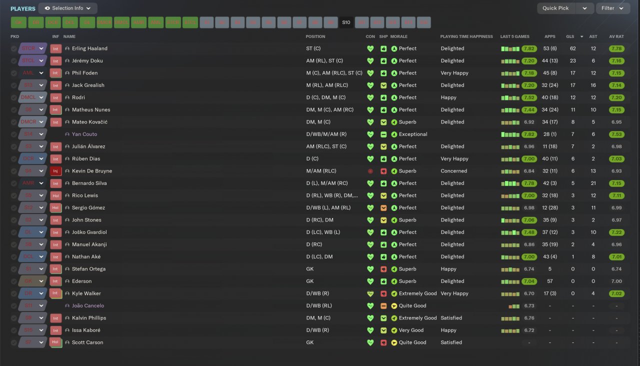
Task: Click the profile icon beside Phil Foden
Action: pyautogui.click(x=67, y=73)
